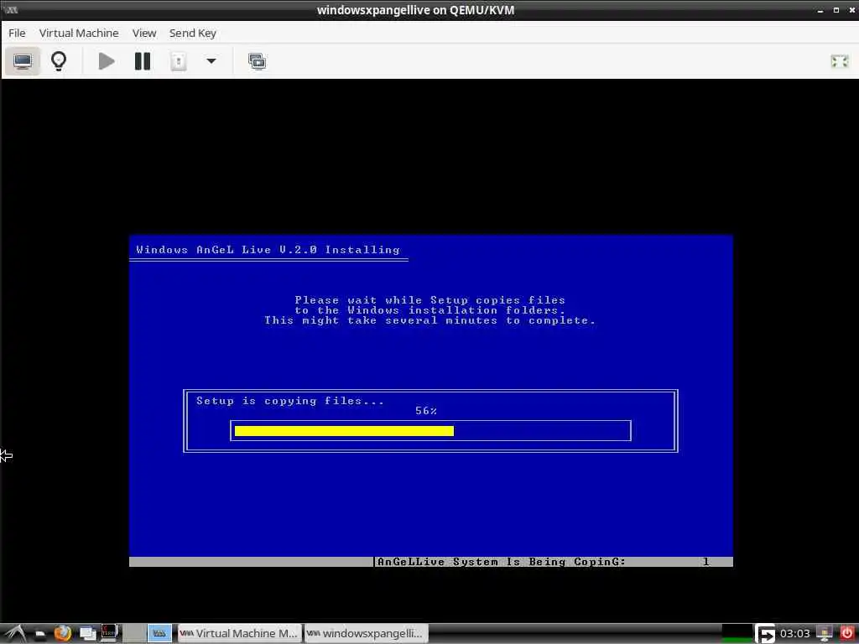Viewport: 859px width, 644px height.
Task: Show the graphical console view
Action: coord(23,60)
